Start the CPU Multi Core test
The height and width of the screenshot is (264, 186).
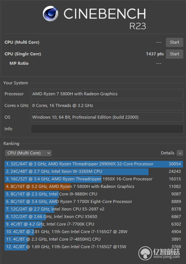coord(174,42)
